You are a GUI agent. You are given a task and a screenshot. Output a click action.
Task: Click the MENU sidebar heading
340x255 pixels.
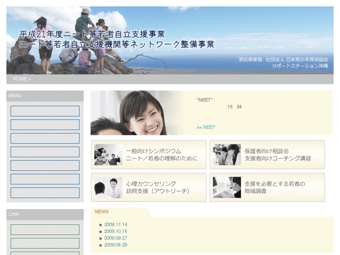pos(15,96)
